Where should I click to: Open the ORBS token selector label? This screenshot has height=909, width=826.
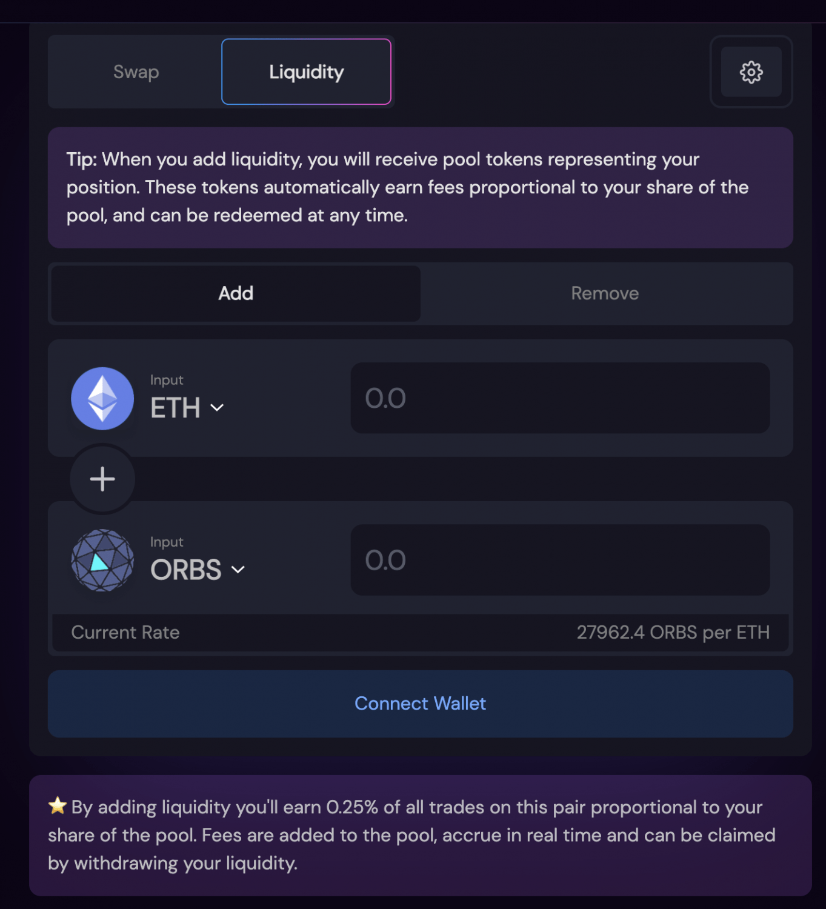pos(186,570)
